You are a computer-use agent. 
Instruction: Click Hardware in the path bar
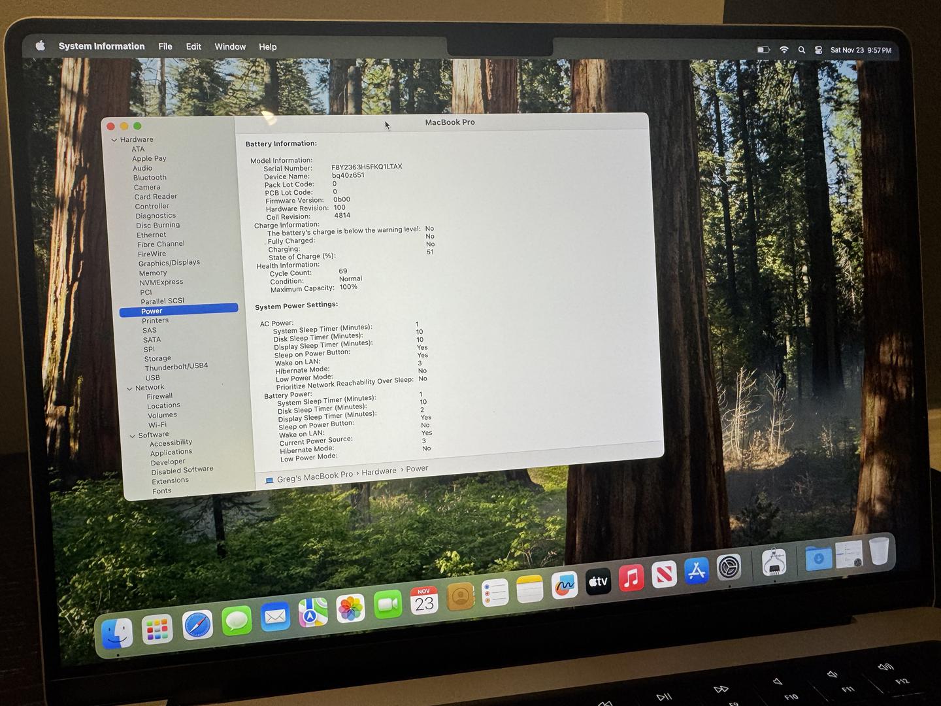pyautogui.click(x=379, y=471)
